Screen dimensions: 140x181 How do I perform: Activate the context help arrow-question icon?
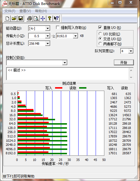[56, 19]
